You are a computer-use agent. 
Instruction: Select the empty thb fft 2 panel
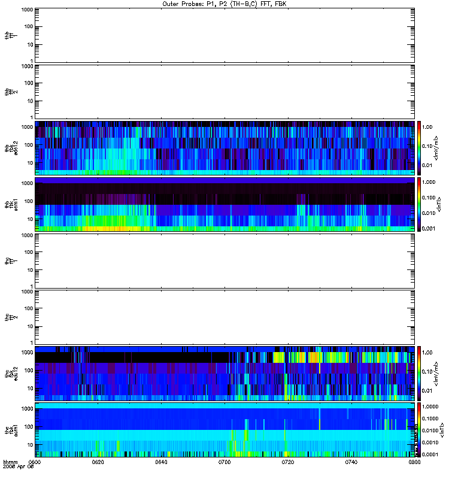(x=224, y=92)
